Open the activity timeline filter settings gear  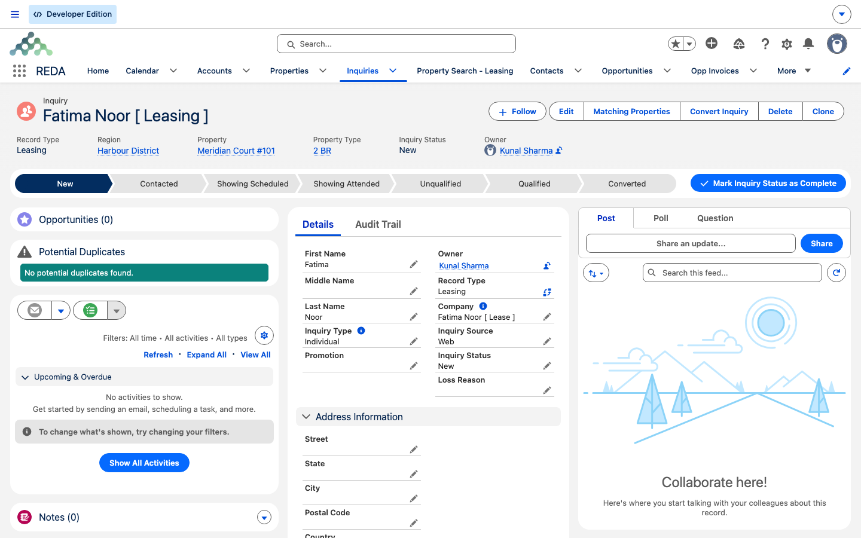[264, 335]
